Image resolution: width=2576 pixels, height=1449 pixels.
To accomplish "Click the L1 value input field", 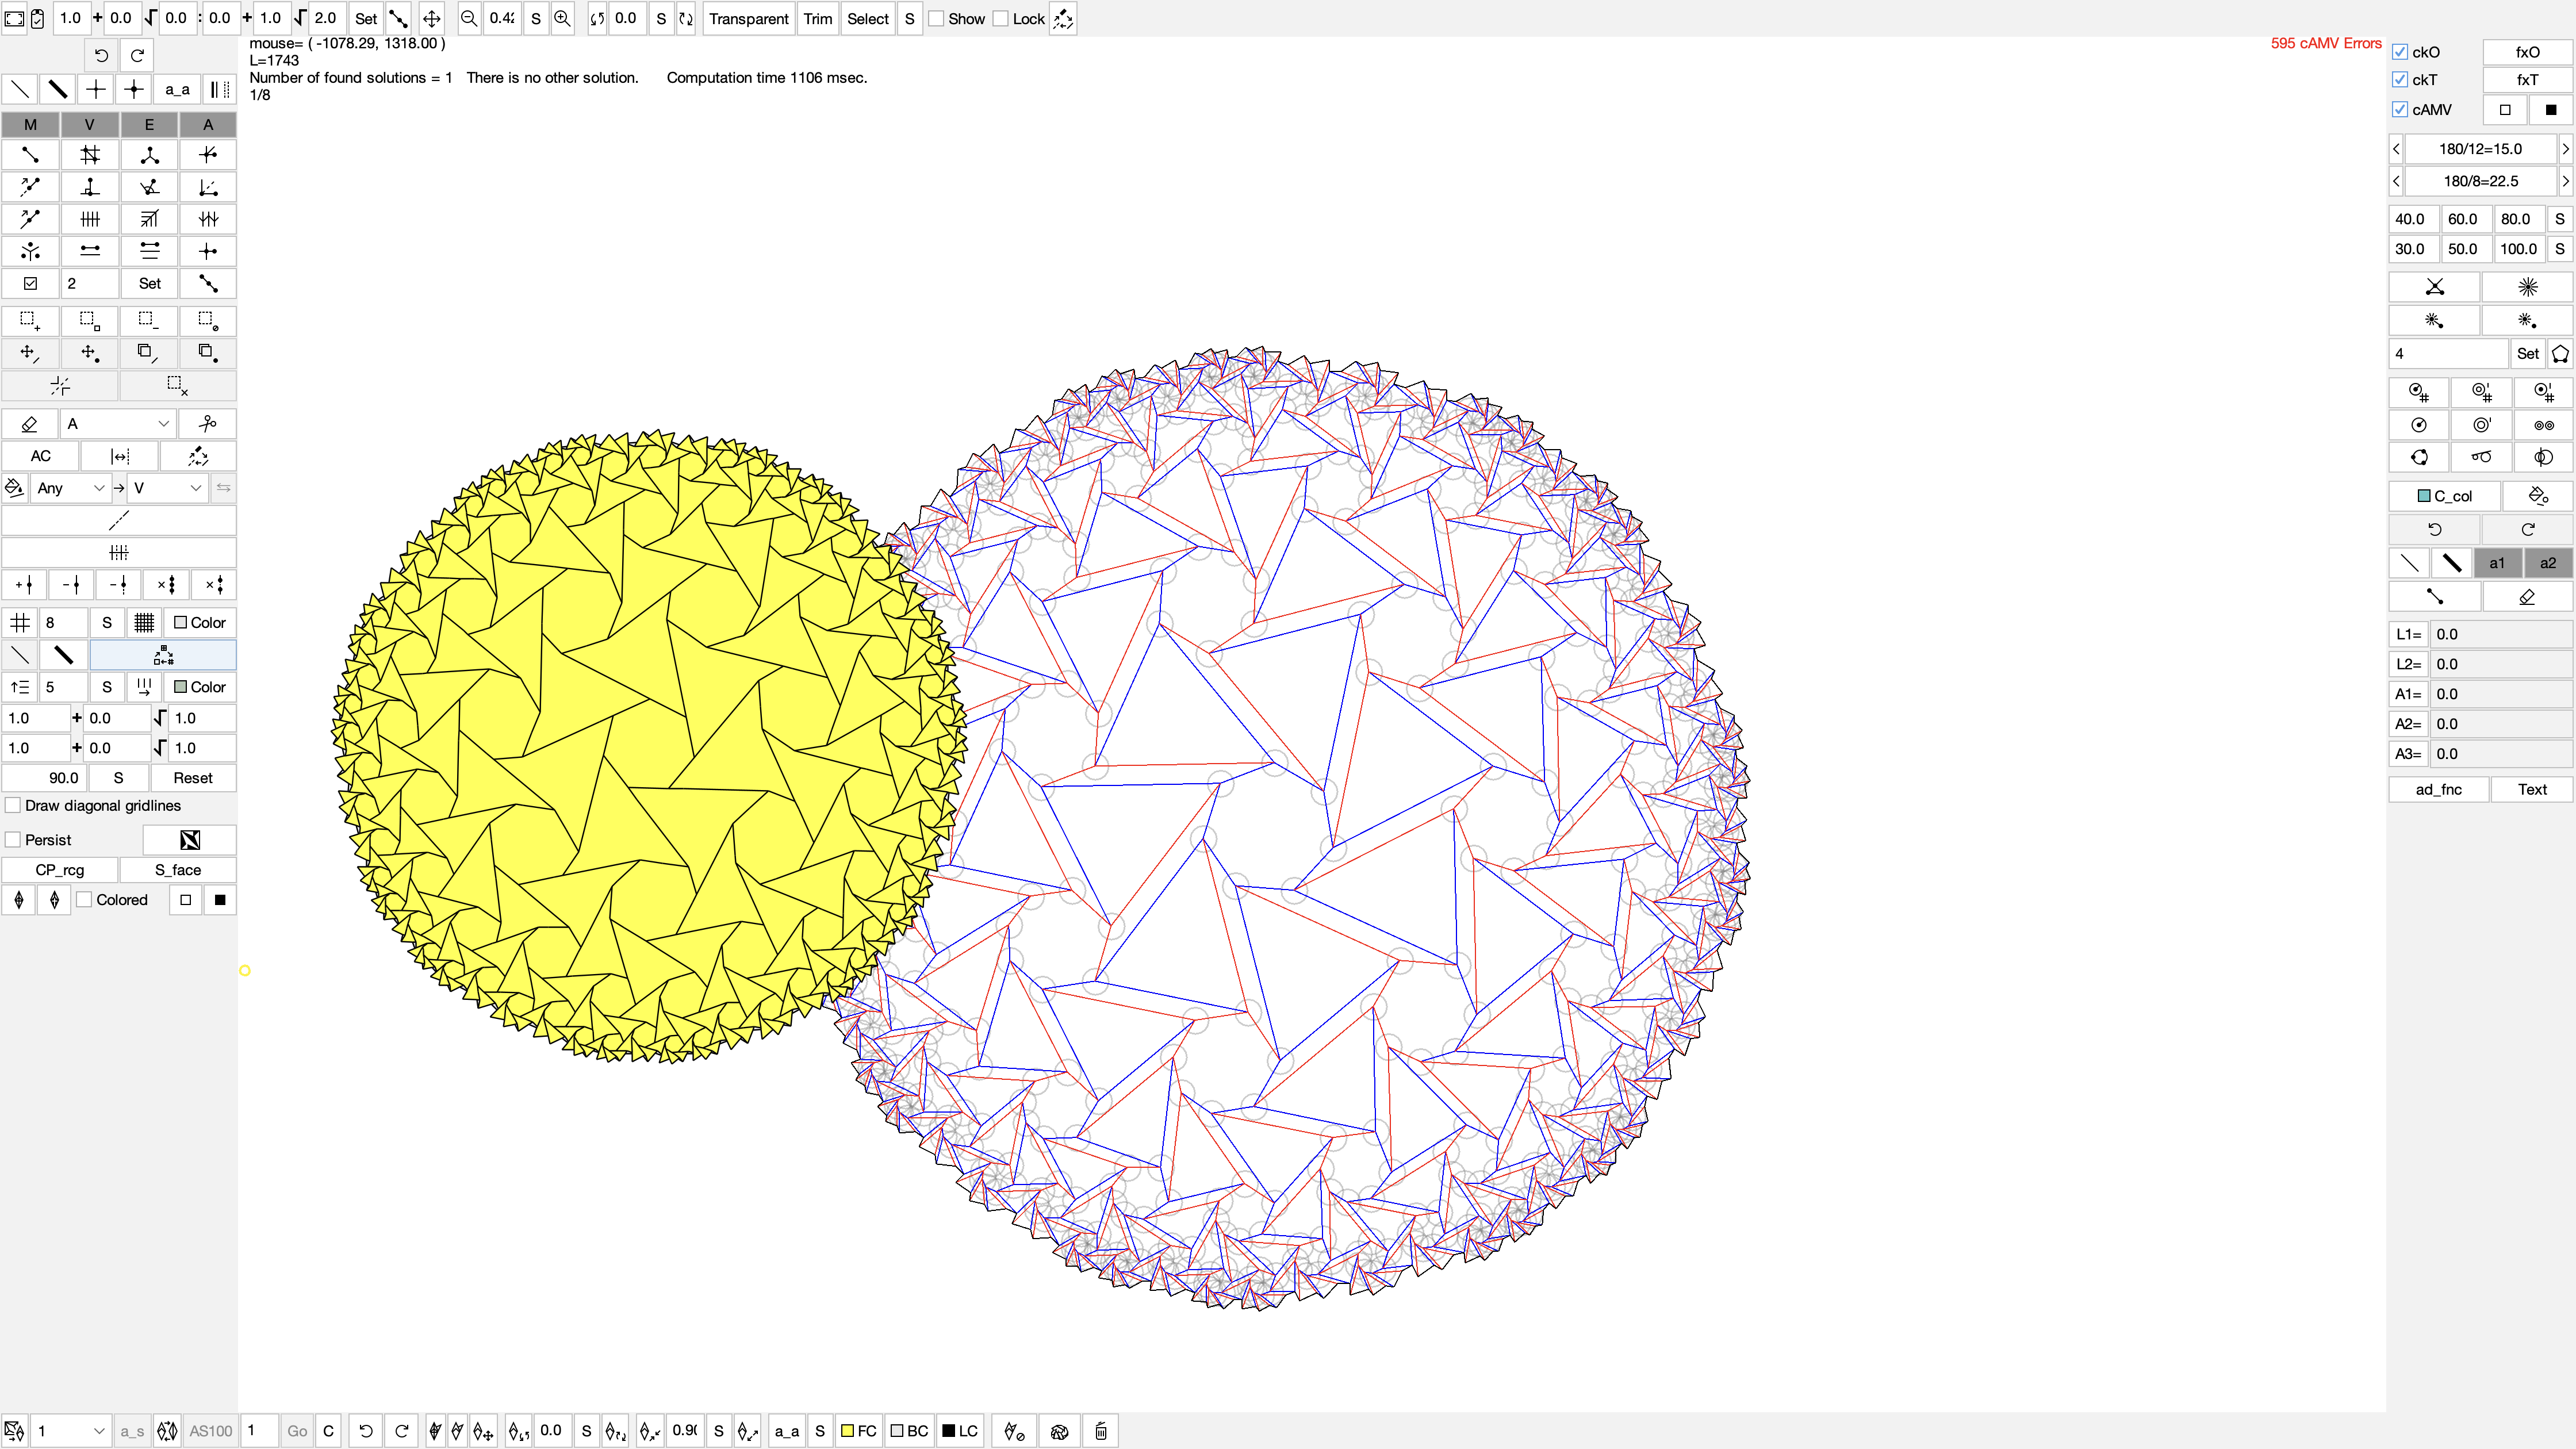I will coord(2500,634).
